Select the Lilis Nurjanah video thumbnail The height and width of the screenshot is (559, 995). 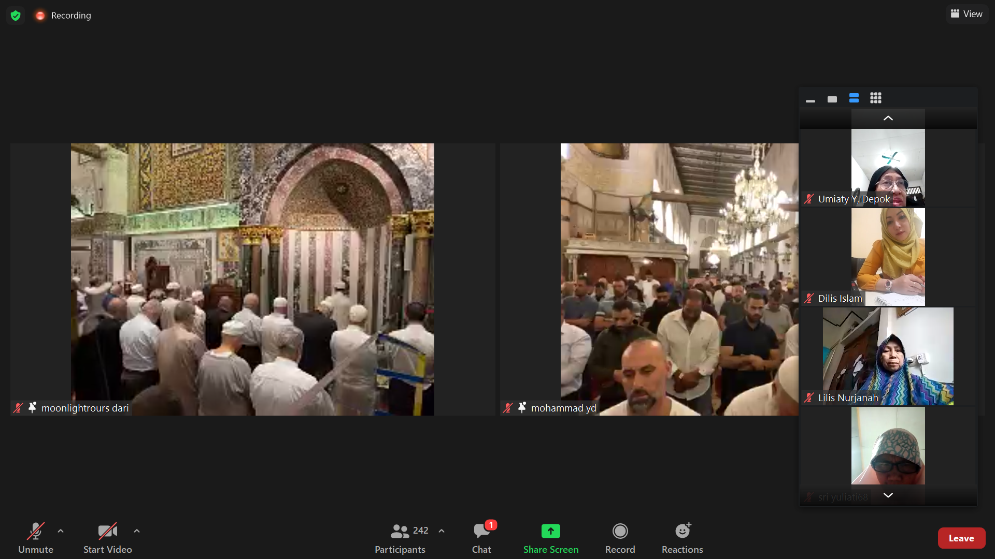point(888,356)
